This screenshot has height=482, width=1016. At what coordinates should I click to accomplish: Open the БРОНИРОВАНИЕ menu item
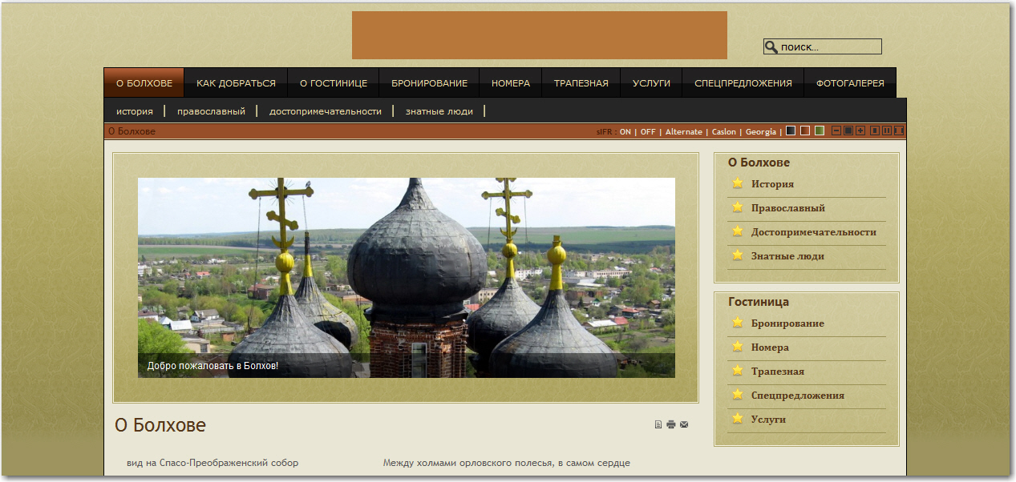429,83
